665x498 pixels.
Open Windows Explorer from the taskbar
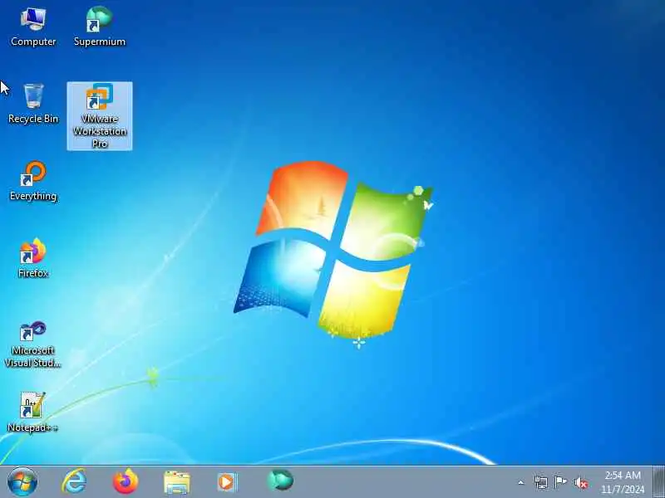(177, 482)
